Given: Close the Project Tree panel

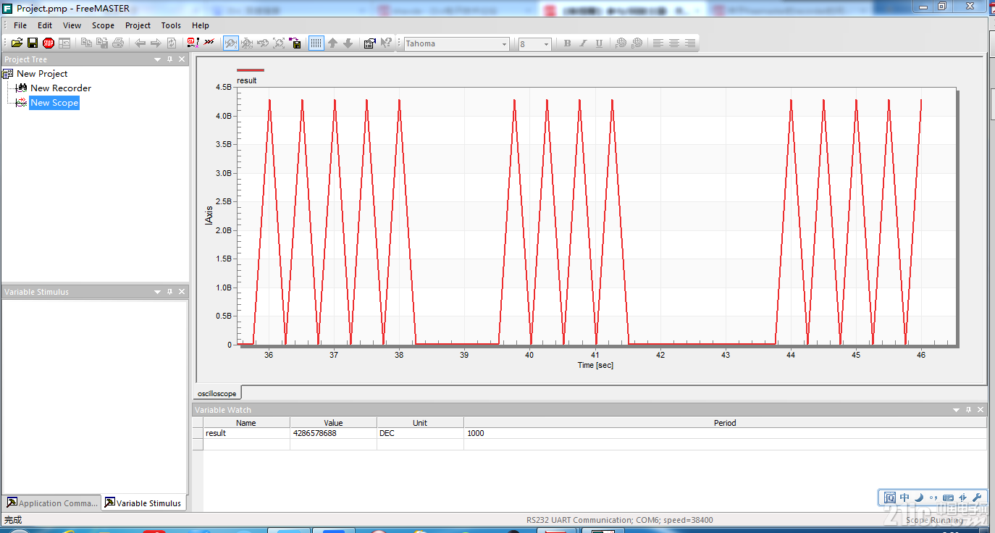Looking at the screenshot, I should click(182, 59).
